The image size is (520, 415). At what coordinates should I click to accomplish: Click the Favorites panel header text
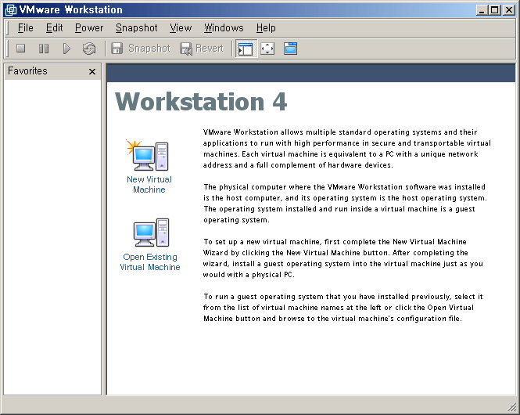pos(27,71)
